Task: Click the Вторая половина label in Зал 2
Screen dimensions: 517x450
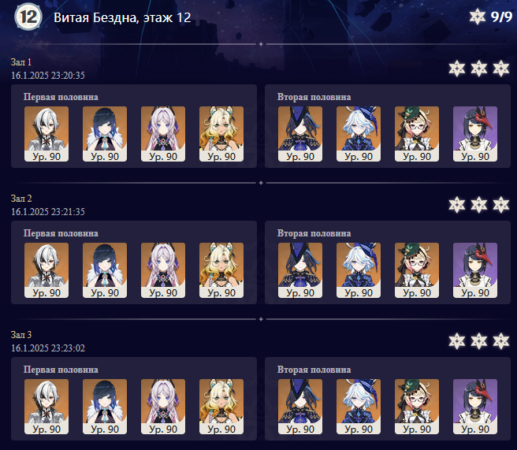Action: 314,233
